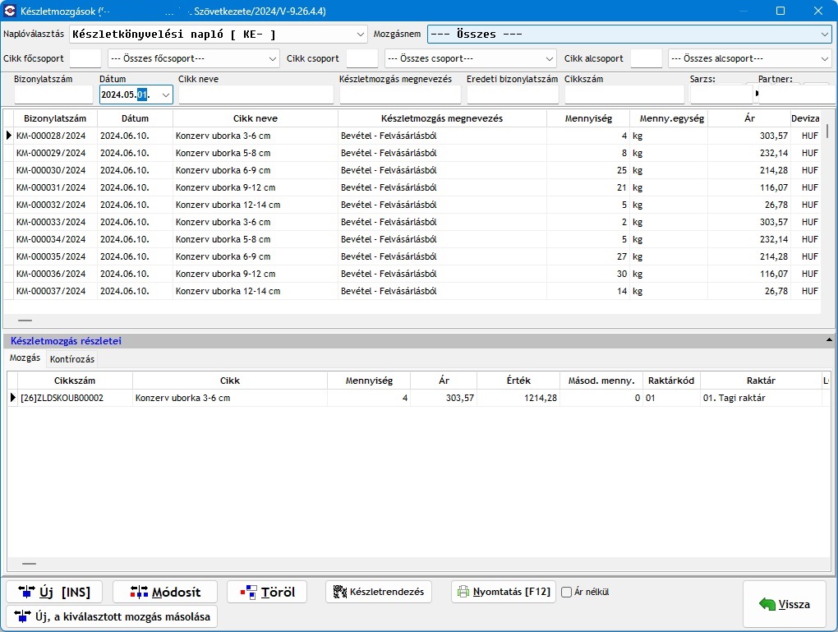Viewport: 838px width, 632px height.
Task: Open the Naplóválasztás dropdown
Action: (360, 35)
